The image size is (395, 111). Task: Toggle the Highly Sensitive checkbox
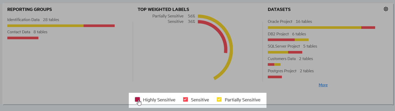coord(137,100)
